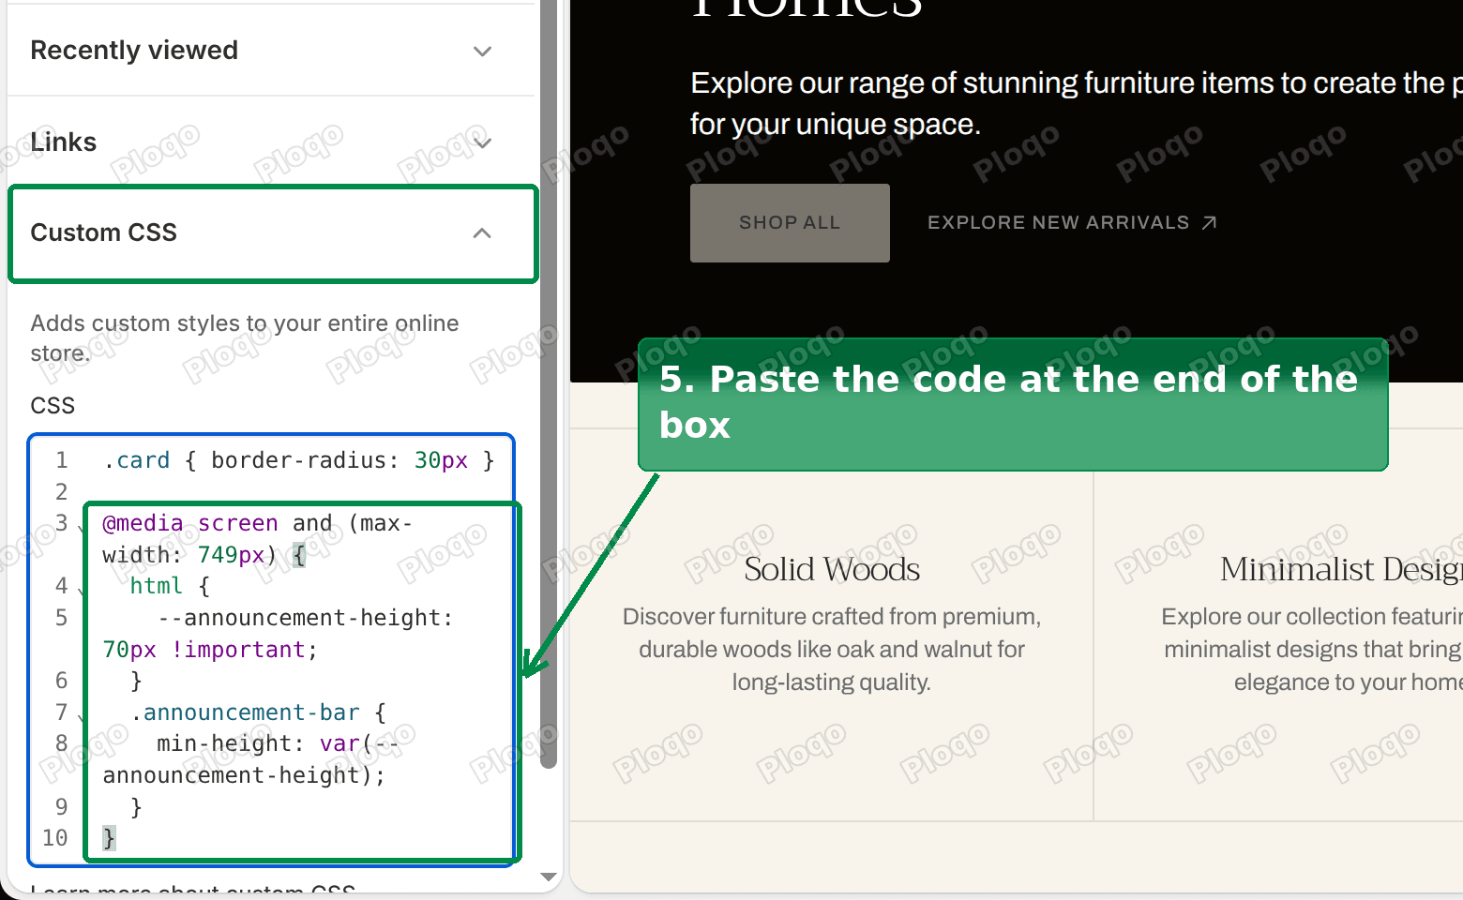The image size is (1463, 900).
Task: Fold the @media block at line 3
Action: [x=82, y=528]
